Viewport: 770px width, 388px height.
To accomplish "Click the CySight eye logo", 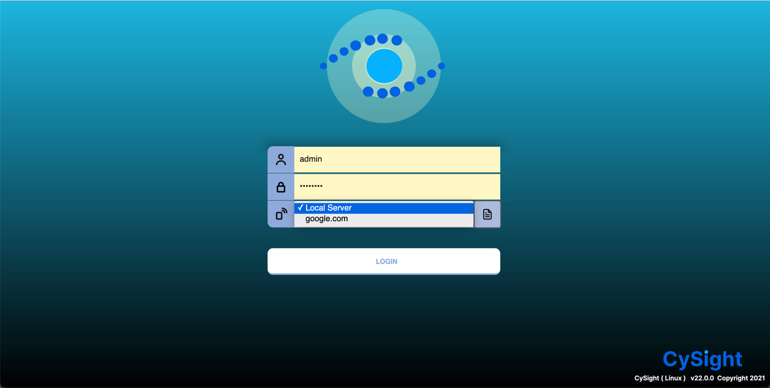I will (384, 66).
